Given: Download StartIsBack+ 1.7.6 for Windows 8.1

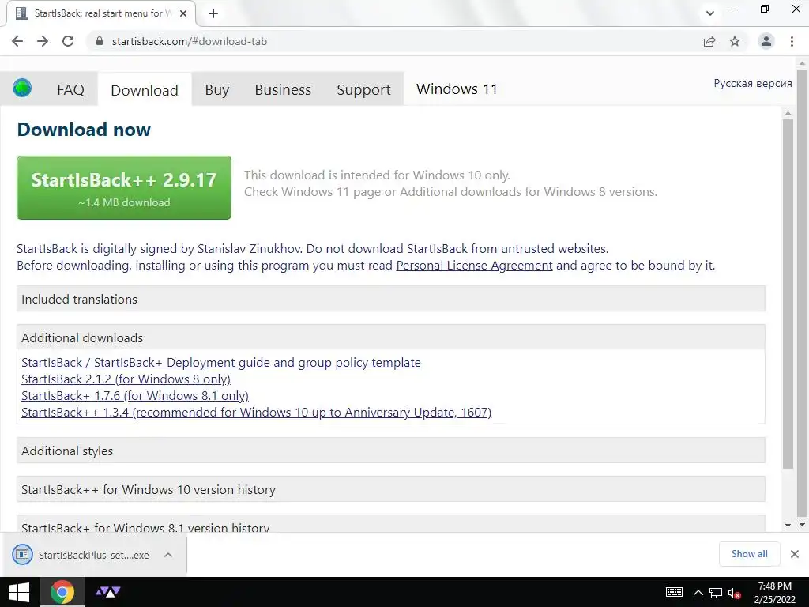Looking at the screenshot, I should [134, 395].
